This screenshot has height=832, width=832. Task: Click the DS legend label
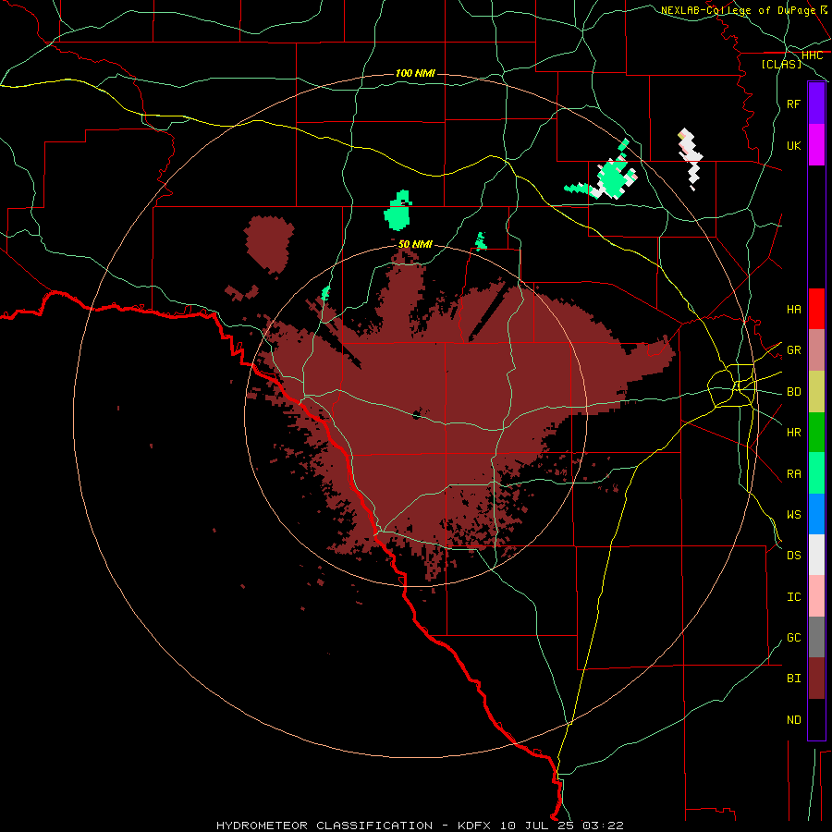tap(794, 556)
